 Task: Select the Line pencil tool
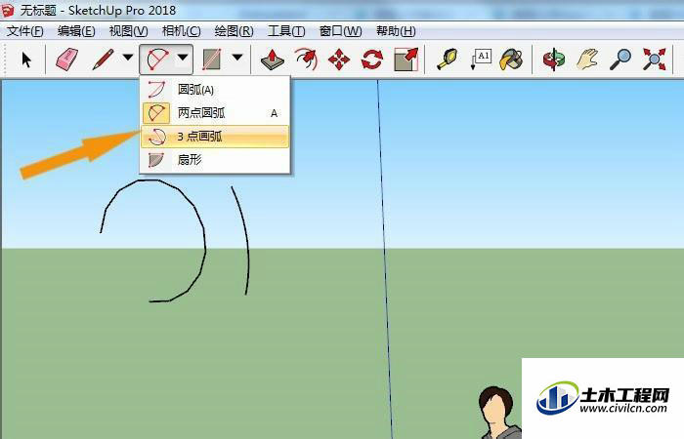(104, 60)
